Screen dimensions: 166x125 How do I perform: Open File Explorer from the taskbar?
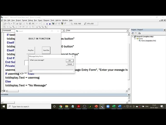[67, 107]
